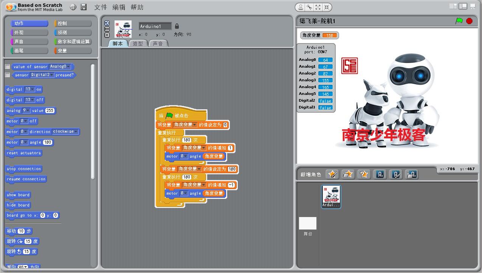Set rotation style to can rotate (top button)
This screenshot has width=482, height=273.
coord(107,23)
